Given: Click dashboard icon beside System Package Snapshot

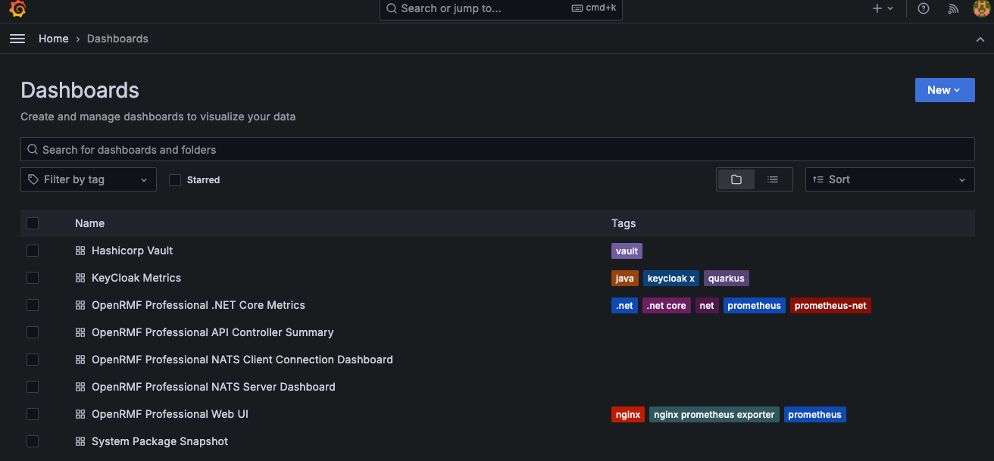Looking at the screenshot, I should click(80, 441).
